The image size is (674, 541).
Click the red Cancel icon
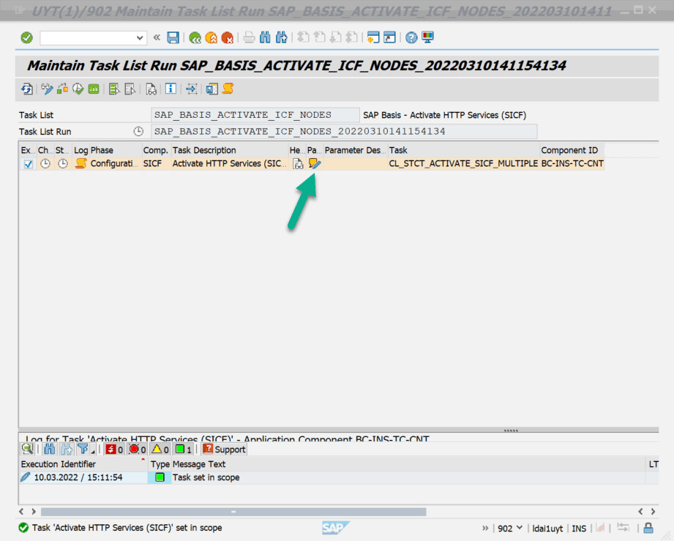(227, 38)
